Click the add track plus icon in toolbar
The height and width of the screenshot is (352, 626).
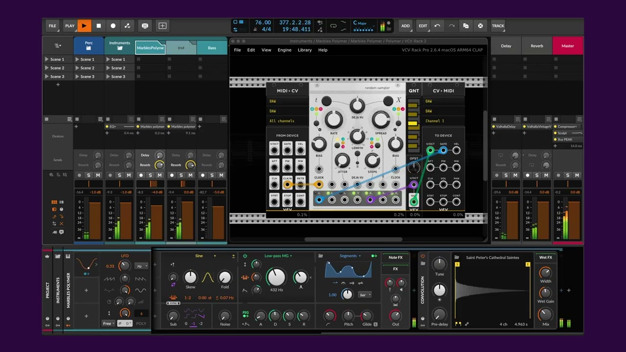tap(162, 26)
